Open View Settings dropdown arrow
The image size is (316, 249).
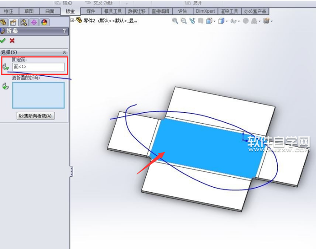click(272, 21)
